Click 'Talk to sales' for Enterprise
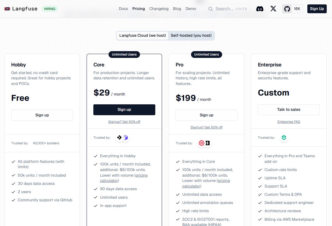 click(x=289, y=109)
